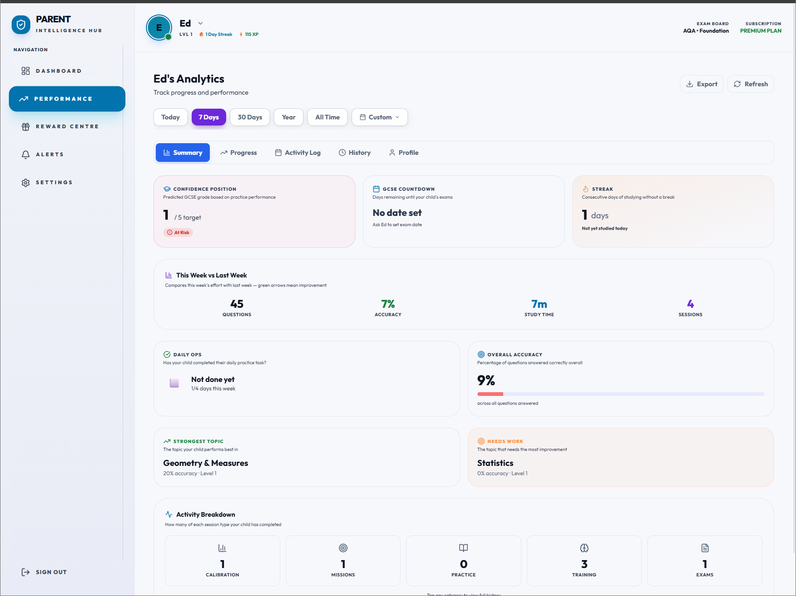
Task: Select the Performance trend icon in sidebar
Action: pos(23,98)
